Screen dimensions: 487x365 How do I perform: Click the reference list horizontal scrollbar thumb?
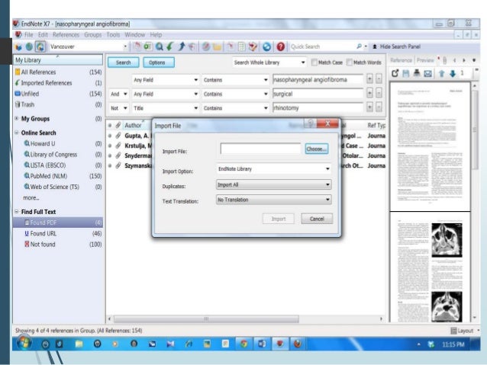coord(206,319)
